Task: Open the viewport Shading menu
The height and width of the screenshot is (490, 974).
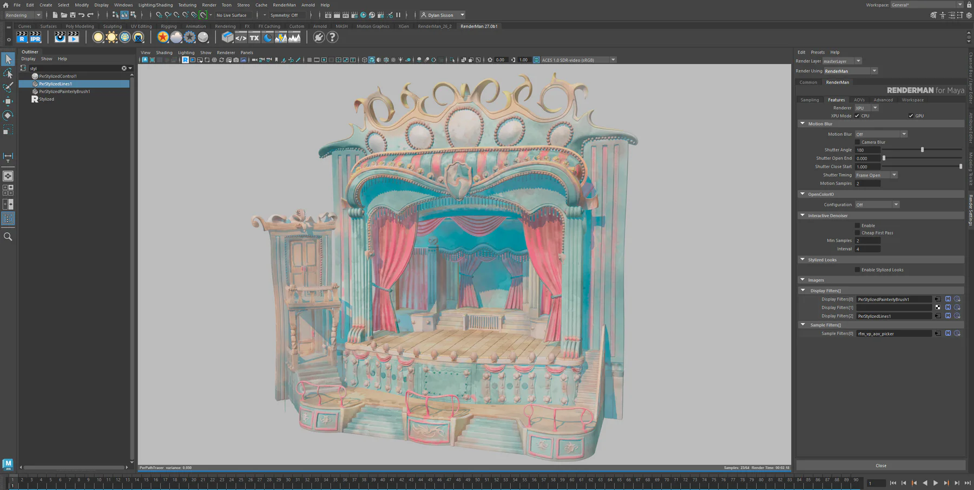Action: (x=164, y=53)
